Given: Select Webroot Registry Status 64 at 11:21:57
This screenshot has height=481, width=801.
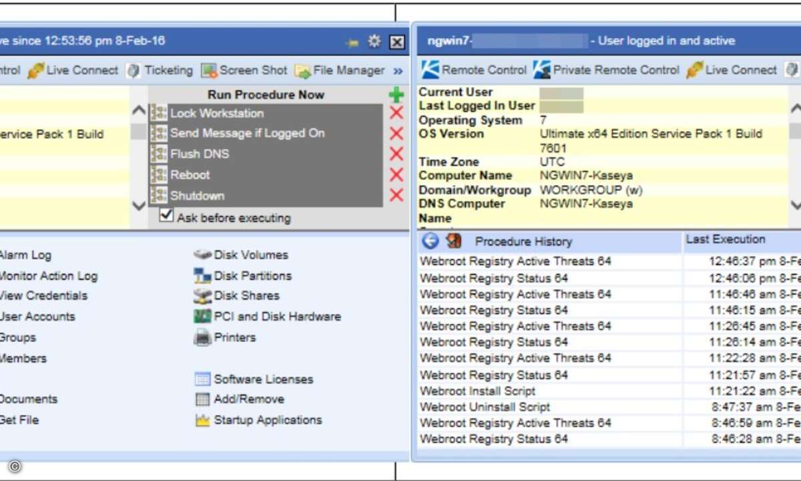Looking at the screenshot, I should (494, 375).
